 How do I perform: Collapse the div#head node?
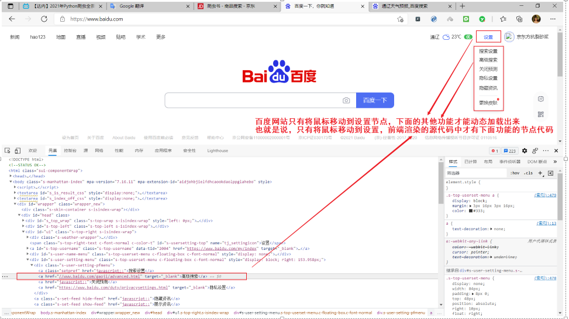(x=19, y=215)
